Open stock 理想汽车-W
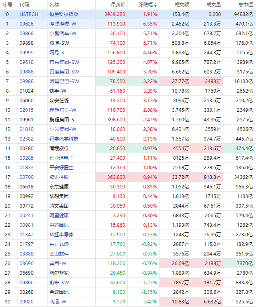 click(x=63, y=110)
